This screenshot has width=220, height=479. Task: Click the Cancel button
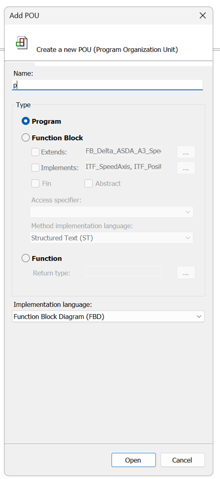tap(182, 460)
